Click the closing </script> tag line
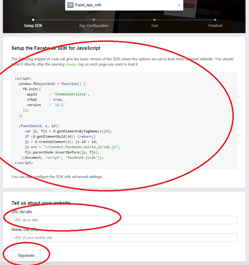Viewport: 249px width, 265px height. pos(24,163)
